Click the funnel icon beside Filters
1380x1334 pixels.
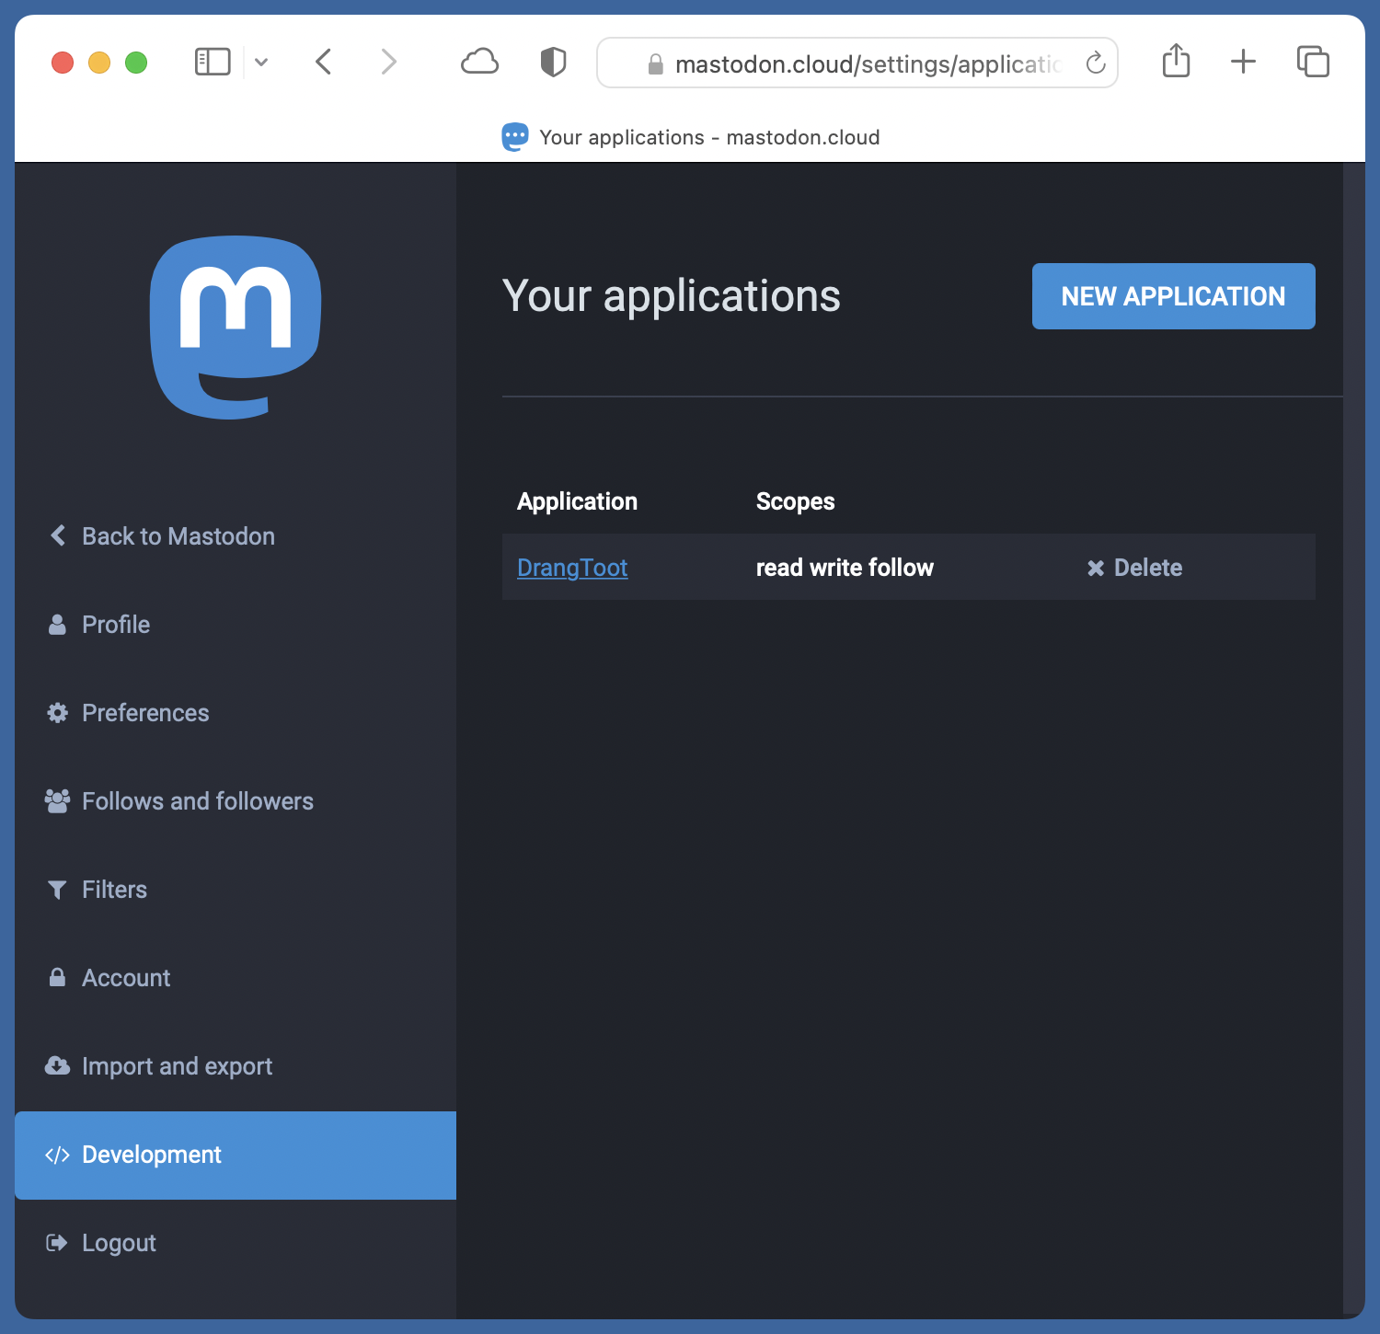[x=57, y=890]
